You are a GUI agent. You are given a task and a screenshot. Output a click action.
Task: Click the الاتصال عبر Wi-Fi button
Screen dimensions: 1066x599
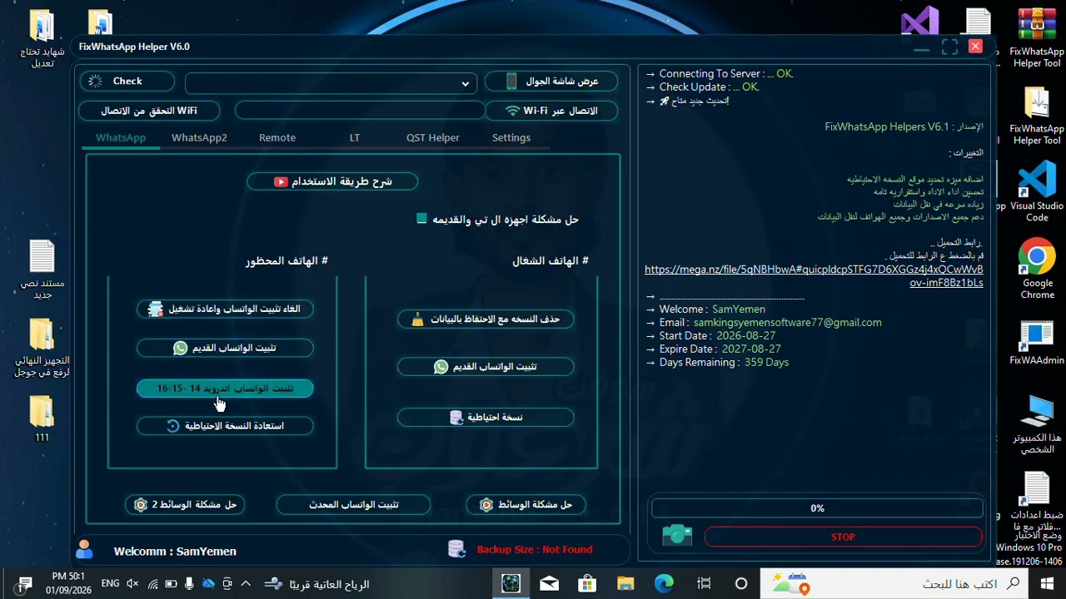551,111
